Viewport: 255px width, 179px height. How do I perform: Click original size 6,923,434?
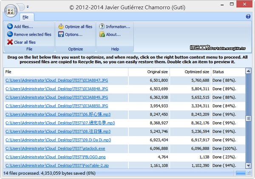159,140
